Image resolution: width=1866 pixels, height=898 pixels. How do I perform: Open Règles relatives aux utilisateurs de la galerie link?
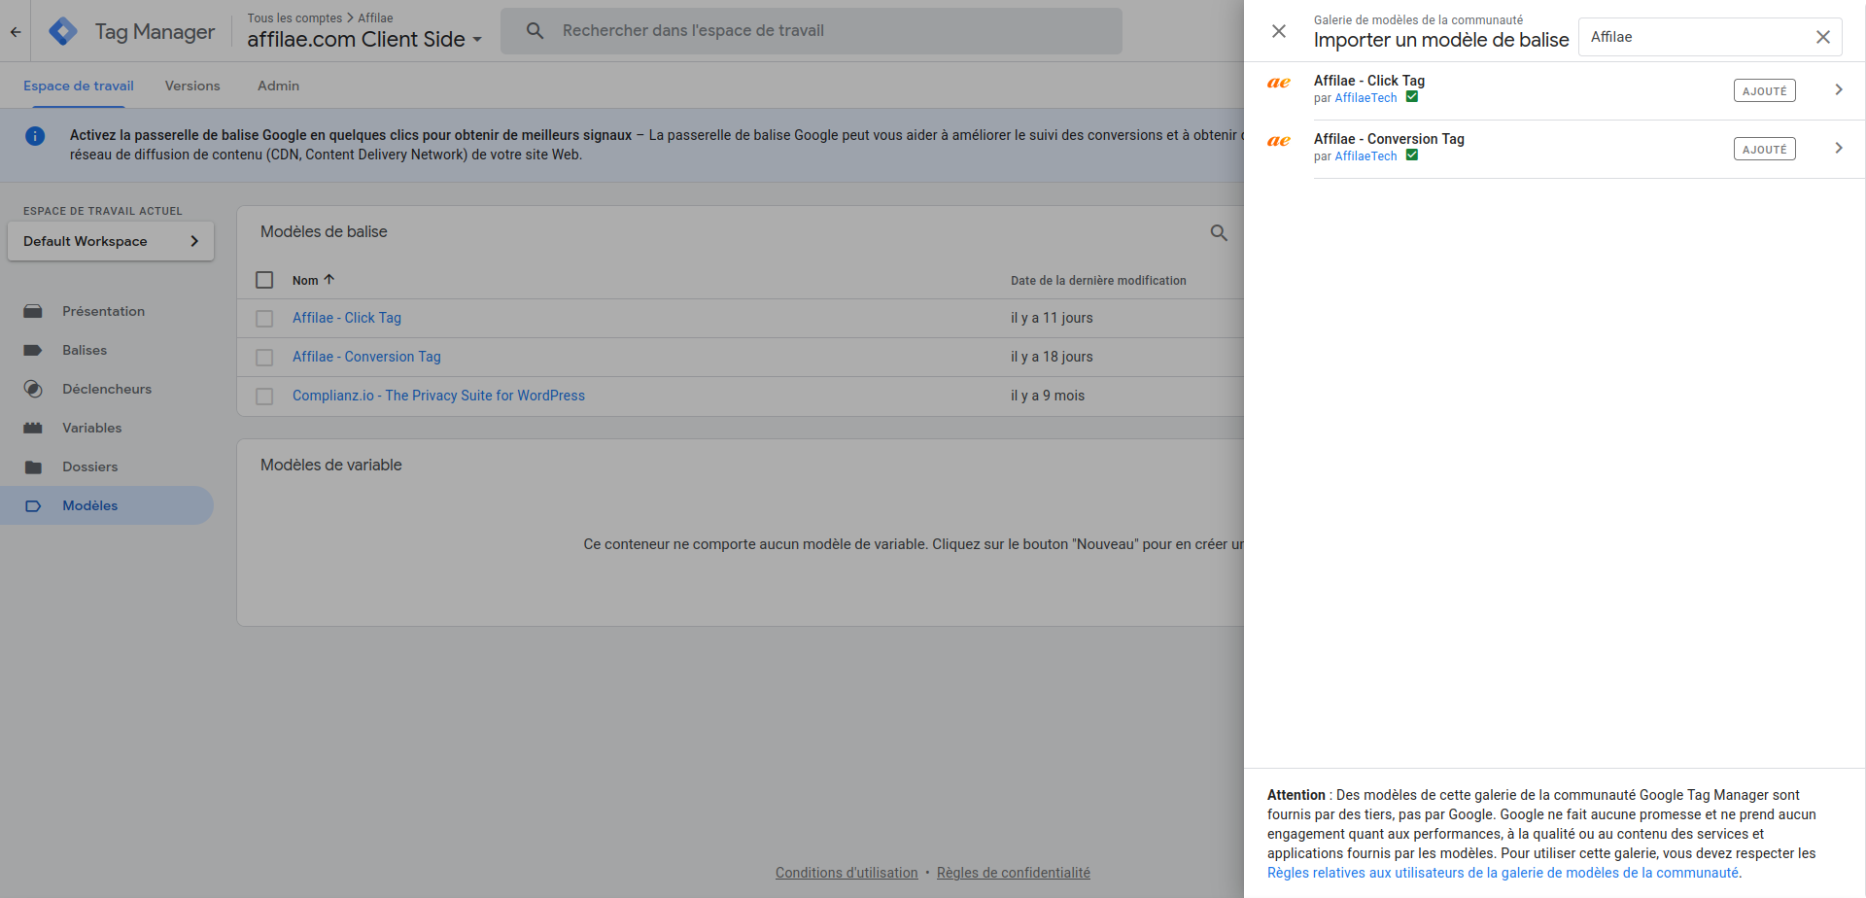pos(1503,873)
